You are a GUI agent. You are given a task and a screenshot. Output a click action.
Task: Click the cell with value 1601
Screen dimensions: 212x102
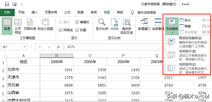click(x=57, y=70)
